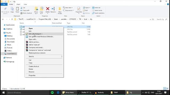Go back with the back arrow
This screenshot has height=95, width=170.
tap(3, 19)
